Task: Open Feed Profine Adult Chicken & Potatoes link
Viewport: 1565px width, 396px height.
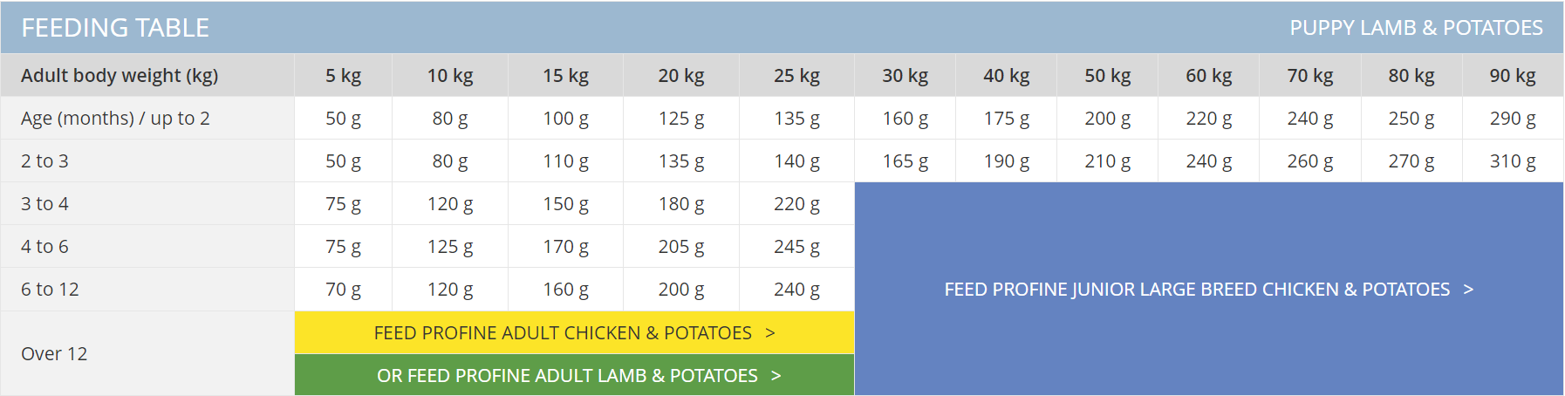Action: click(574, 333)
